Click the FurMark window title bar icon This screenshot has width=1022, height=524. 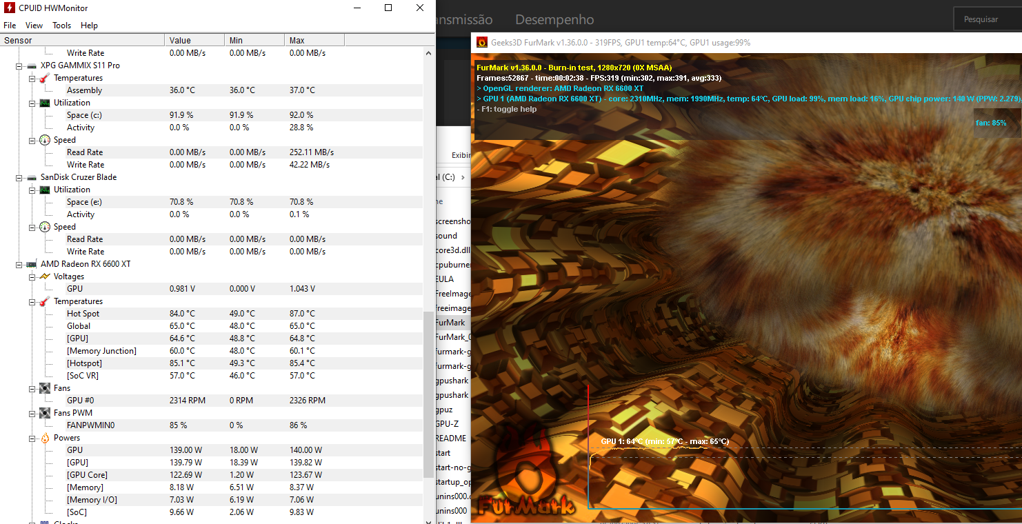[x=482, y=42]
